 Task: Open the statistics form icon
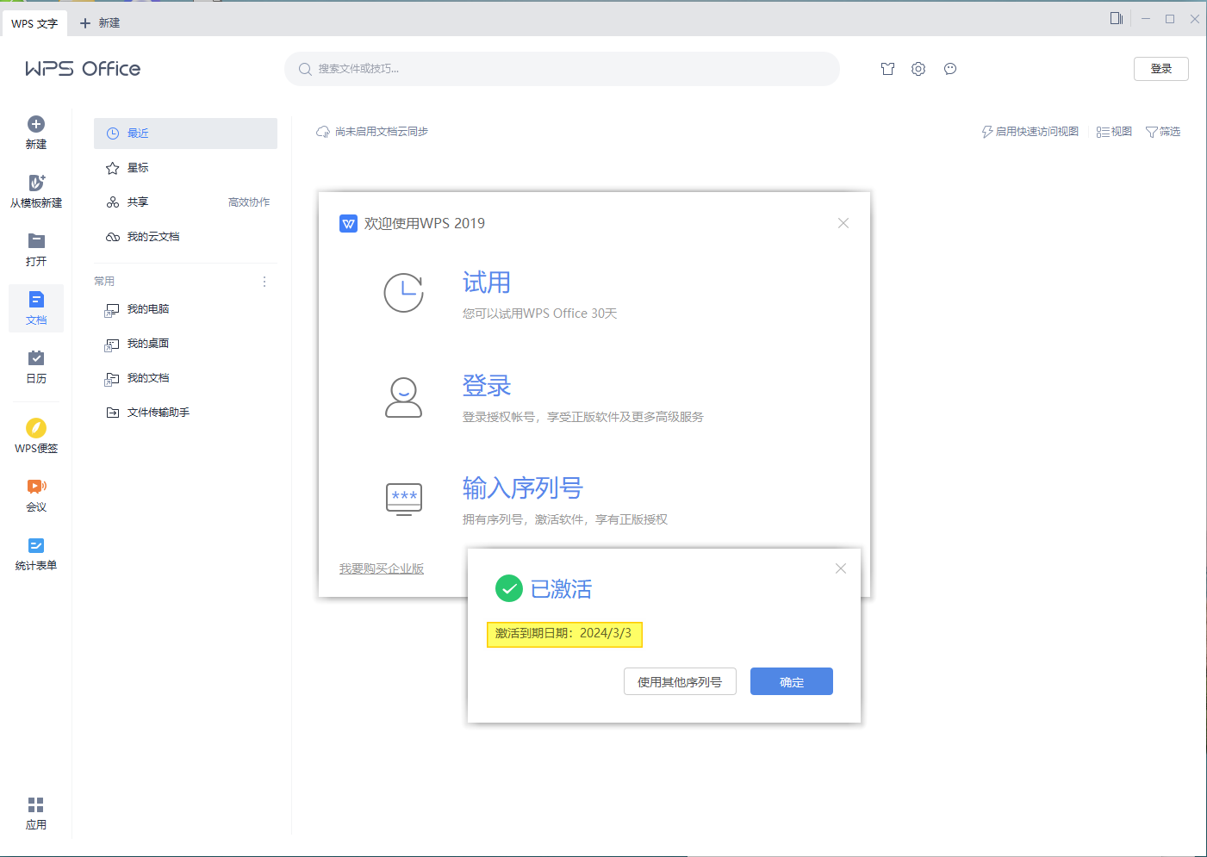click(x=36, y=545)
